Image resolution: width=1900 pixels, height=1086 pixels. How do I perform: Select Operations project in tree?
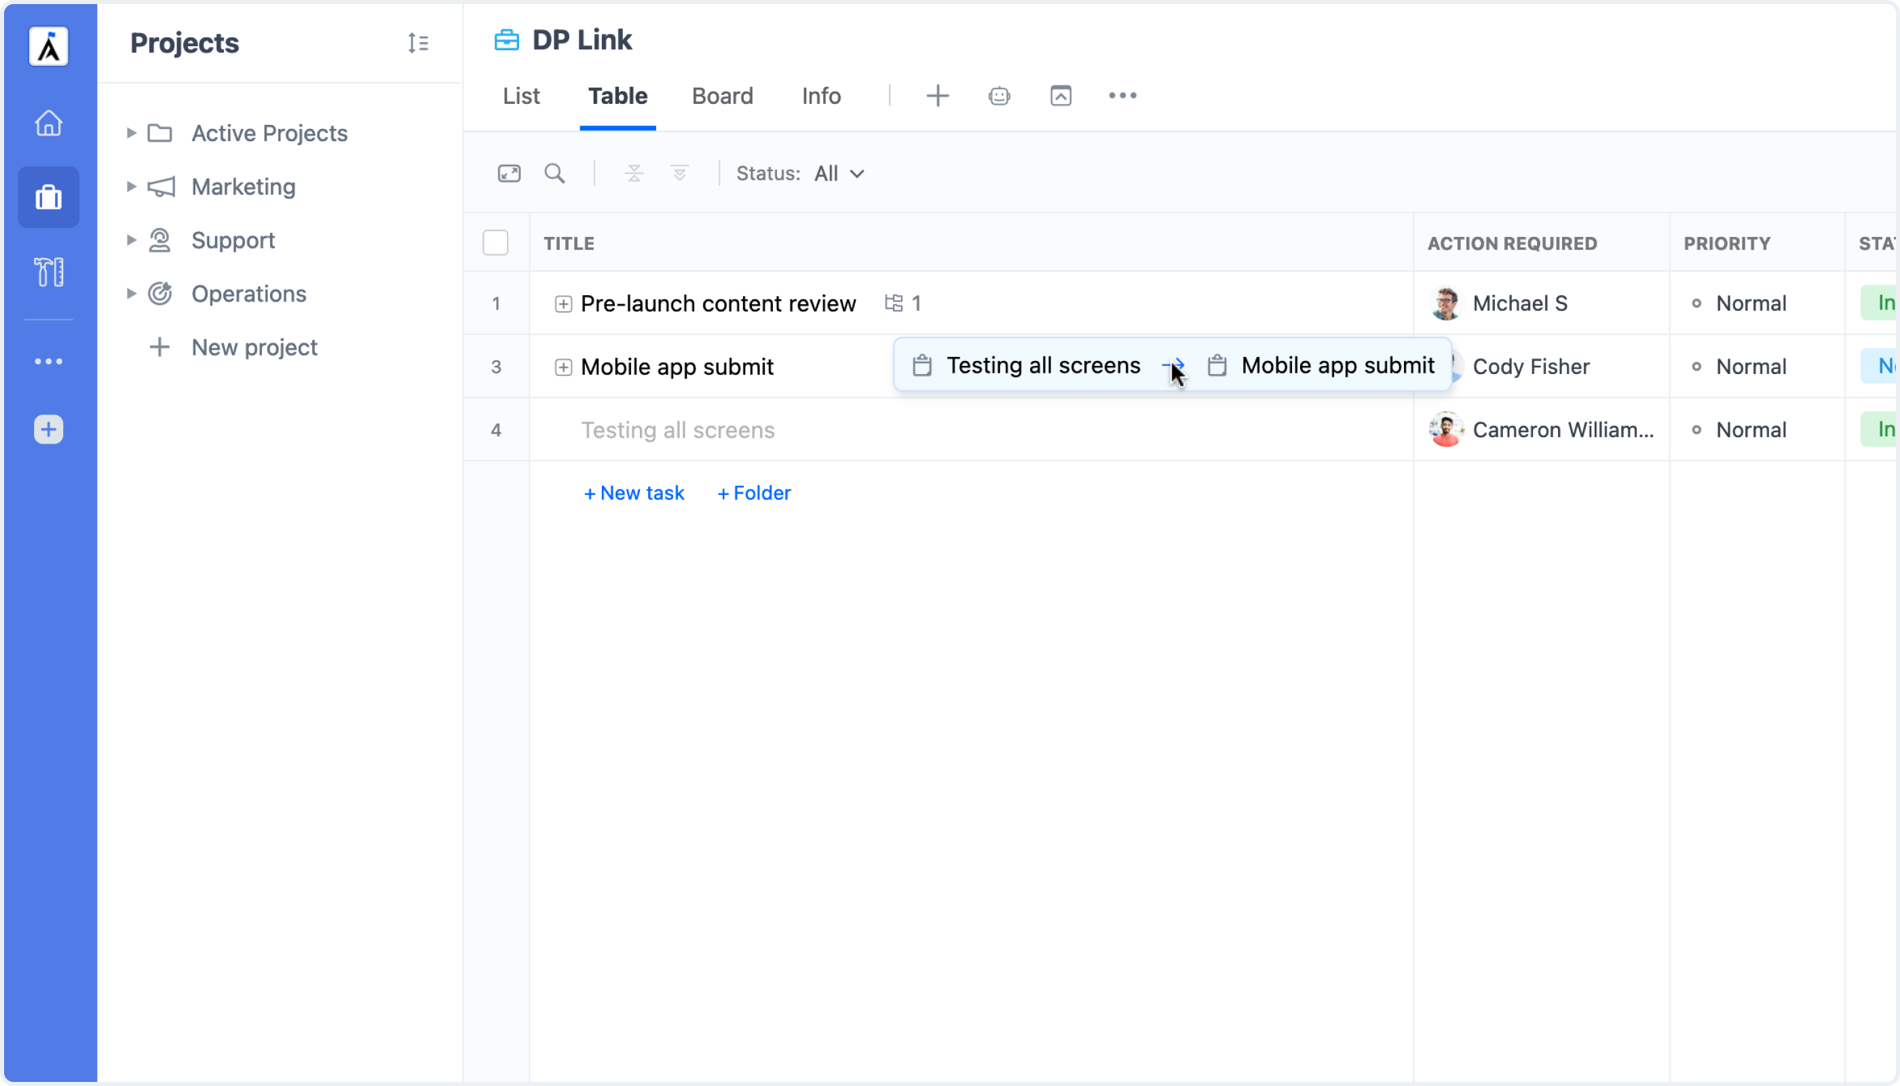(x=248, y=294)
